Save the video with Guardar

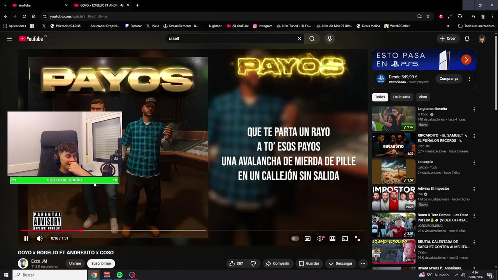coord(309,263)
